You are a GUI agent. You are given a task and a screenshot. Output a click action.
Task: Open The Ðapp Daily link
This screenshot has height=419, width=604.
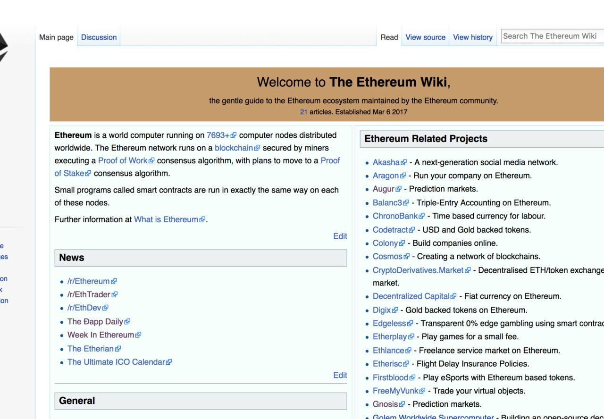point(95,321)
